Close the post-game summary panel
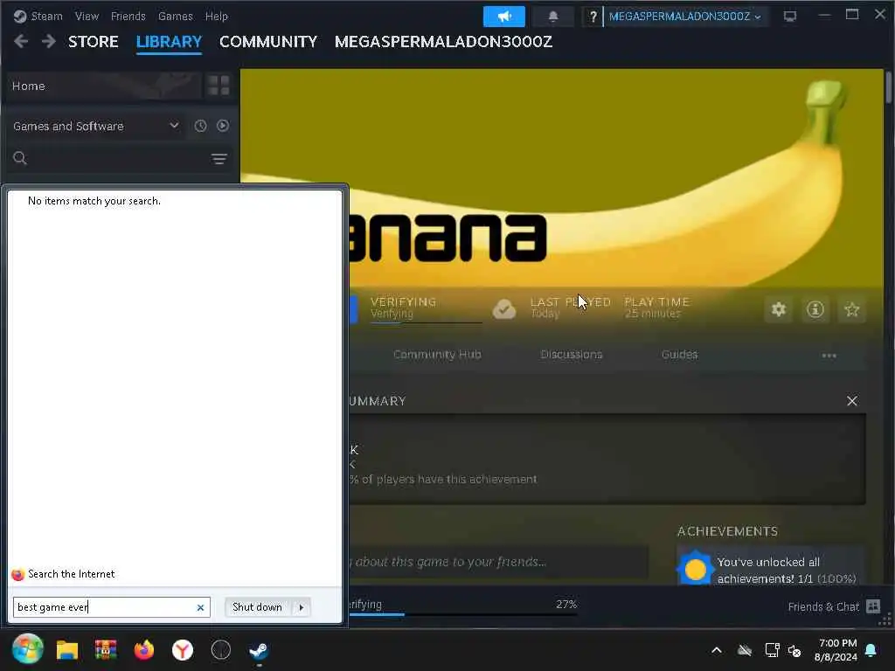 coord(851,401)
